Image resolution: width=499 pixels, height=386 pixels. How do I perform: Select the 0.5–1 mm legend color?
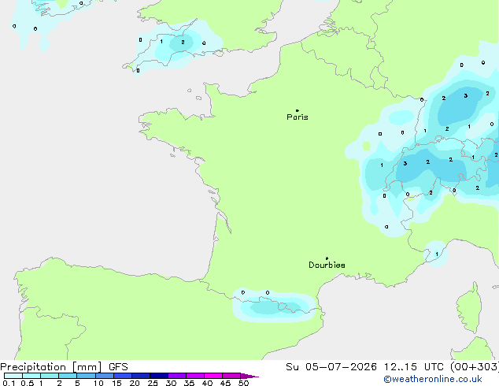click(x=31, y=376)
